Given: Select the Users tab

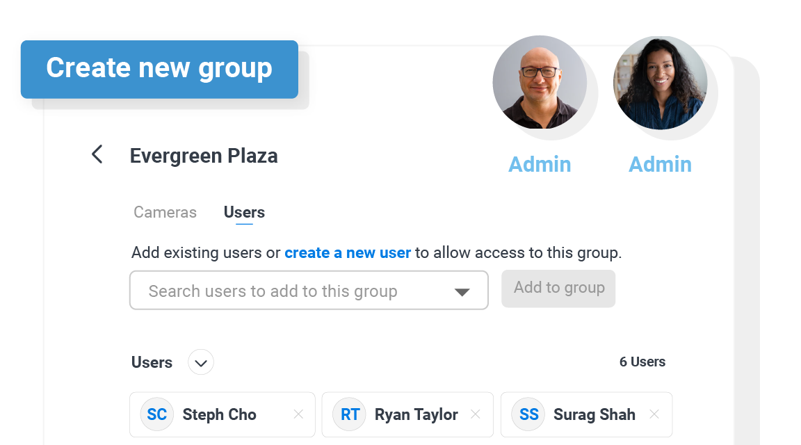Looking at the screenshot, I should [244, 212].
